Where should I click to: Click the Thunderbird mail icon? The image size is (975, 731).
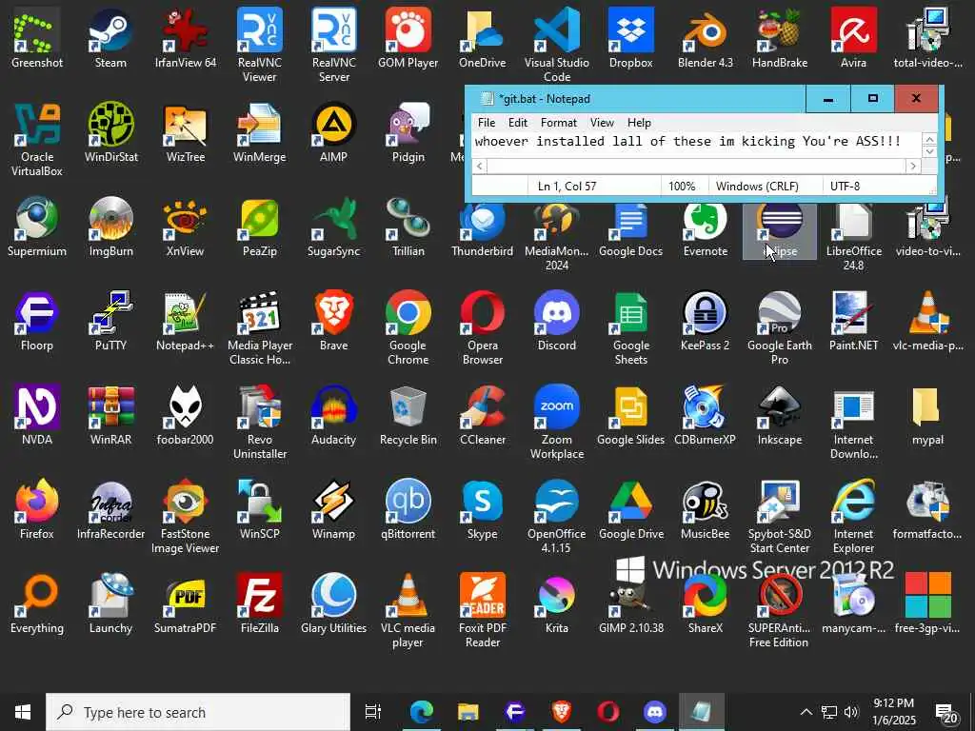[x=482, y=227]
